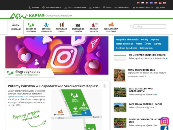Open Ogrody do zwiedzania menu item
The height and width of the screenshot is (130, 173).
[x=31, y=27]
